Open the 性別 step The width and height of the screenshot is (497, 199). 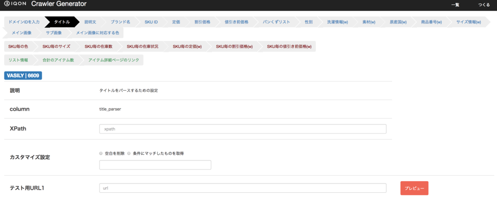309,22
